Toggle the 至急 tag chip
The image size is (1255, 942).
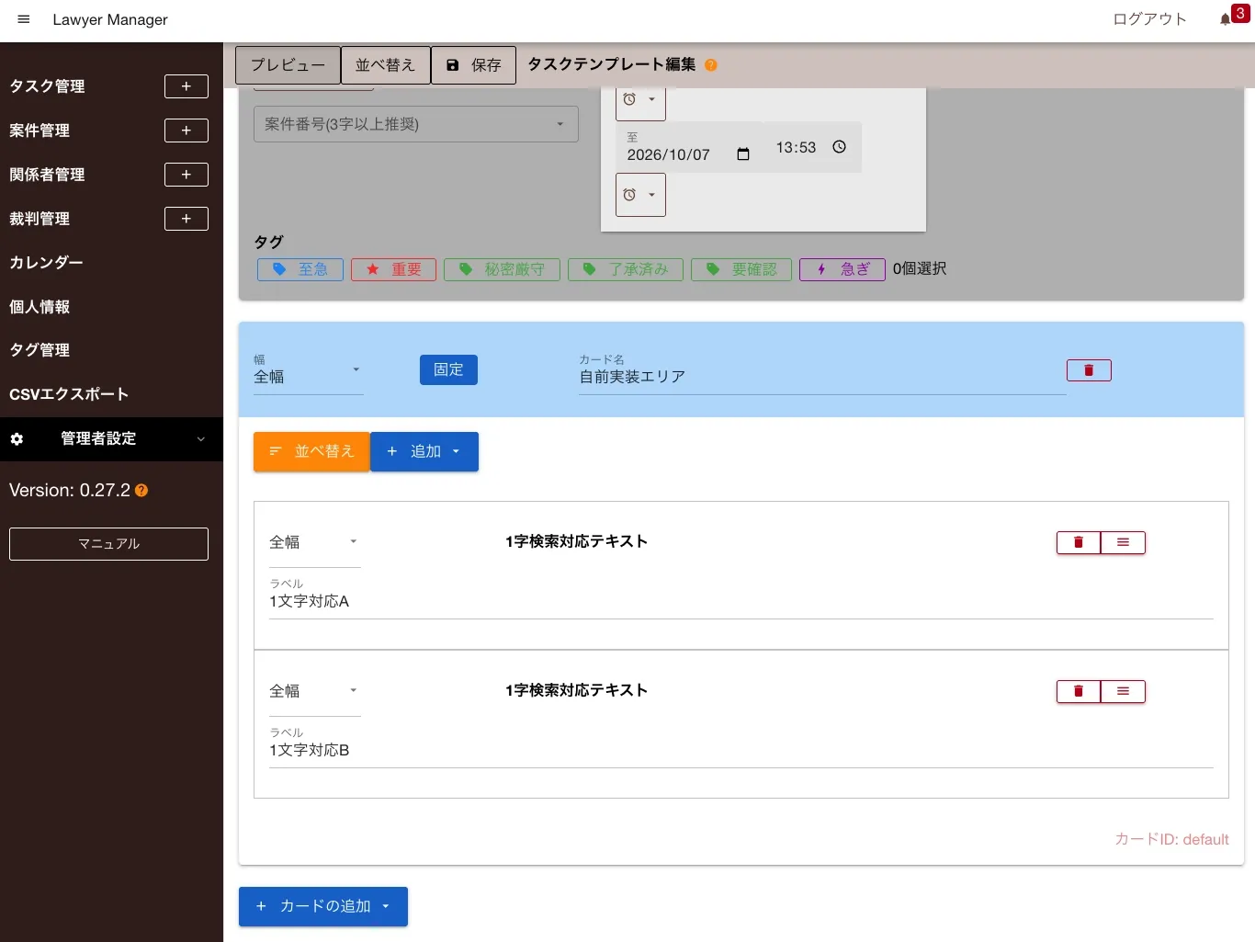pyautogui.click(x=300, y=269)
